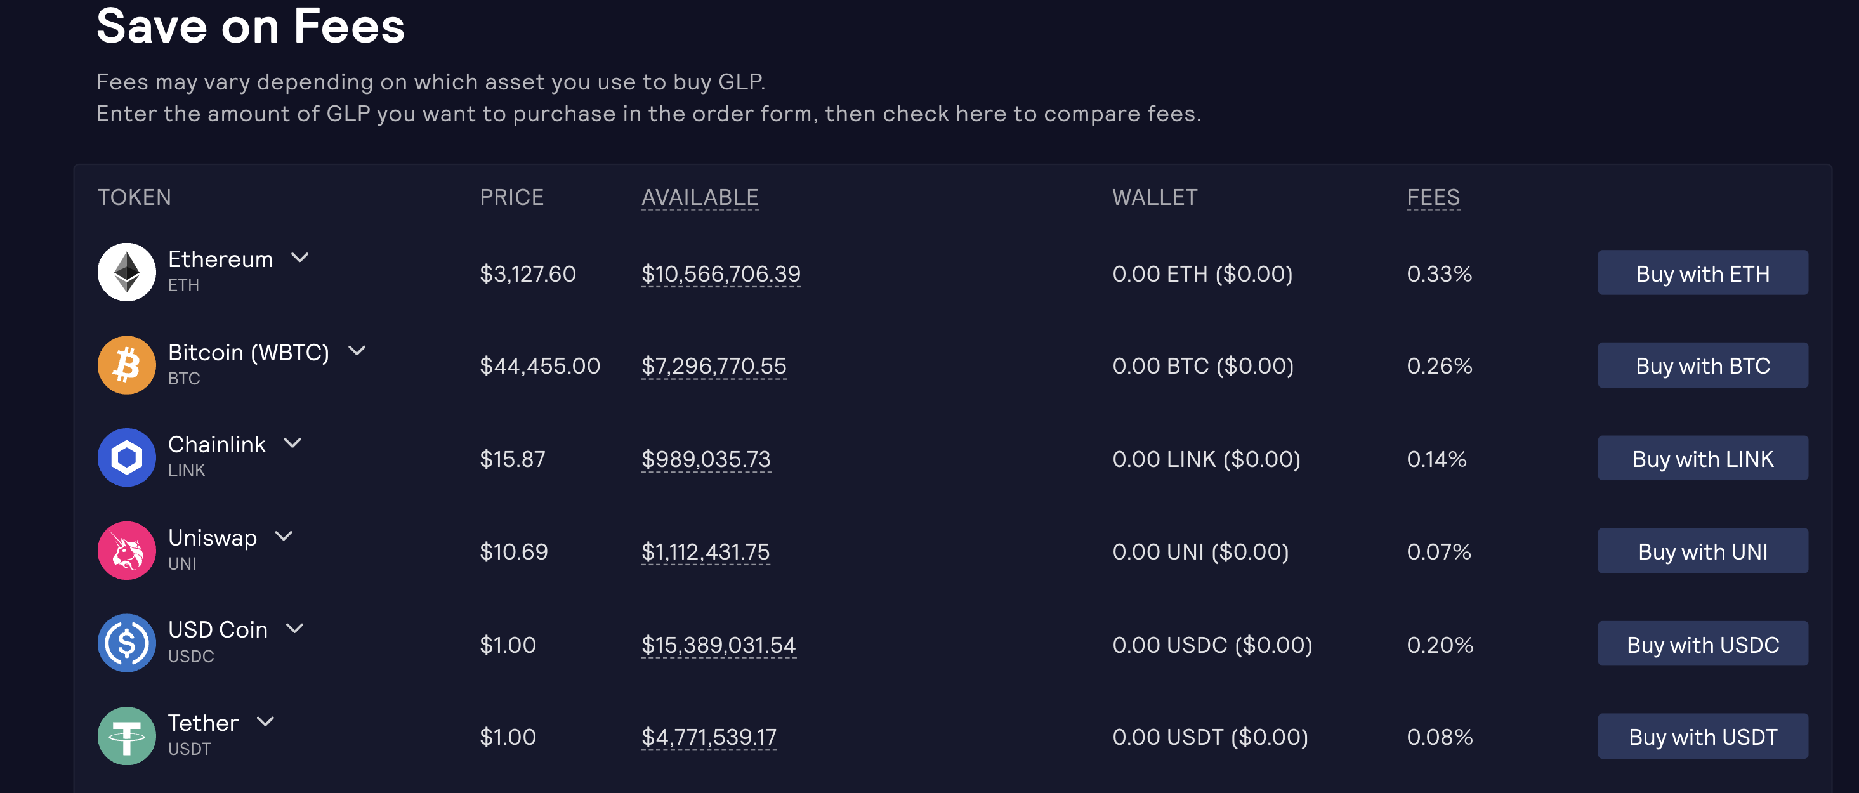Click the AVAILABLE column header

point(699,197)
